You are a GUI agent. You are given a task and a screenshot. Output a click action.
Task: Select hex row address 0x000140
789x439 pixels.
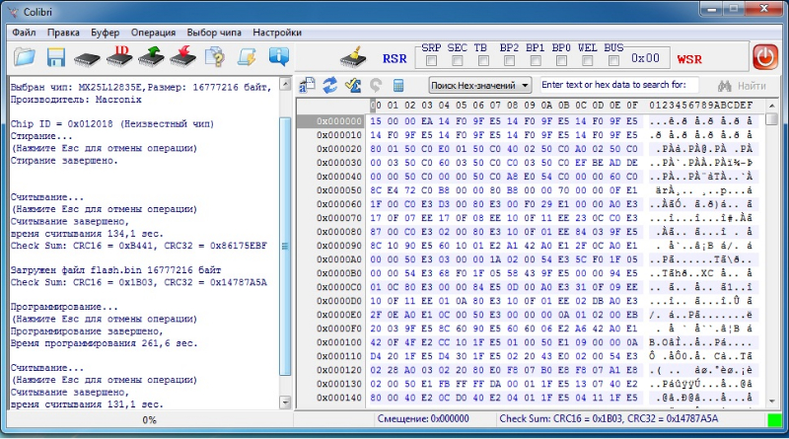tap(338, 398)
